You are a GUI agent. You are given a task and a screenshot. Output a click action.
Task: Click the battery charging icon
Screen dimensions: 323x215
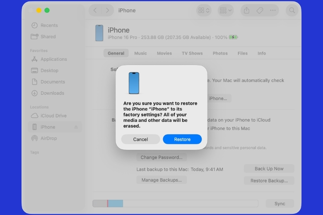(x=234, y=37)
